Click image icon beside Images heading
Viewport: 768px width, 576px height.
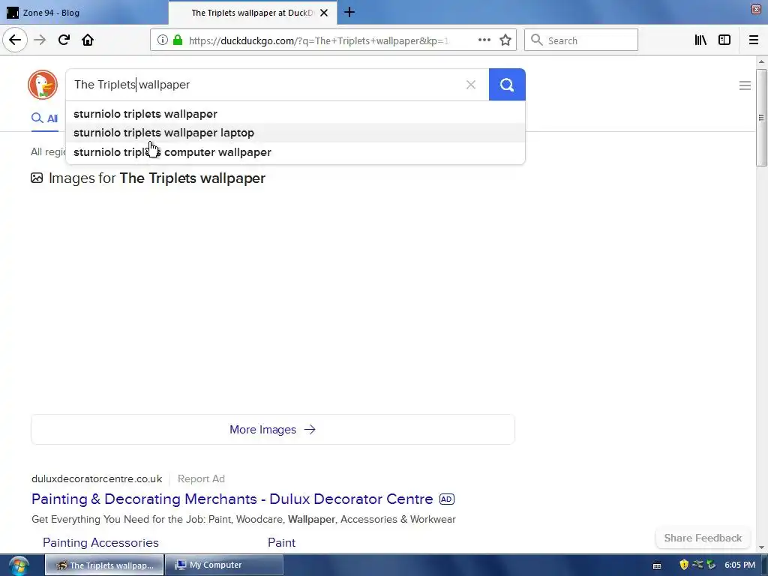coord(37,178)
